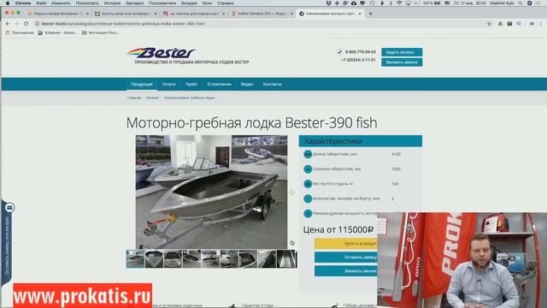Open the main boat photo
This screenshot has height=308, width=547.
(x=211, y=192)
